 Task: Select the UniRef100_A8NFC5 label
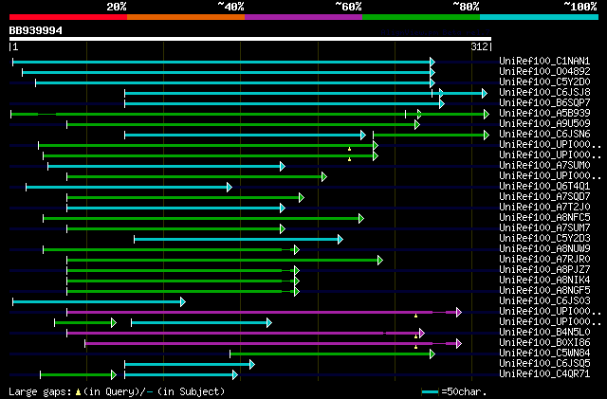click(x=544, y=217)
